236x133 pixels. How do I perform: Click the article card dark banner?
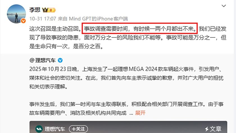coord(128,127)
